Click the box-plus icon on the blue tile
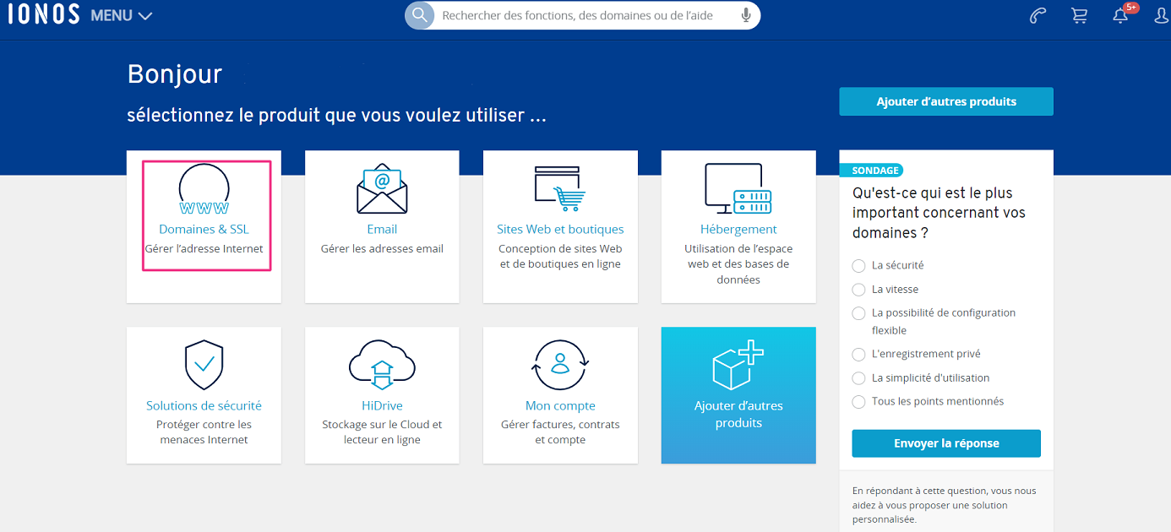 [738, 365]
